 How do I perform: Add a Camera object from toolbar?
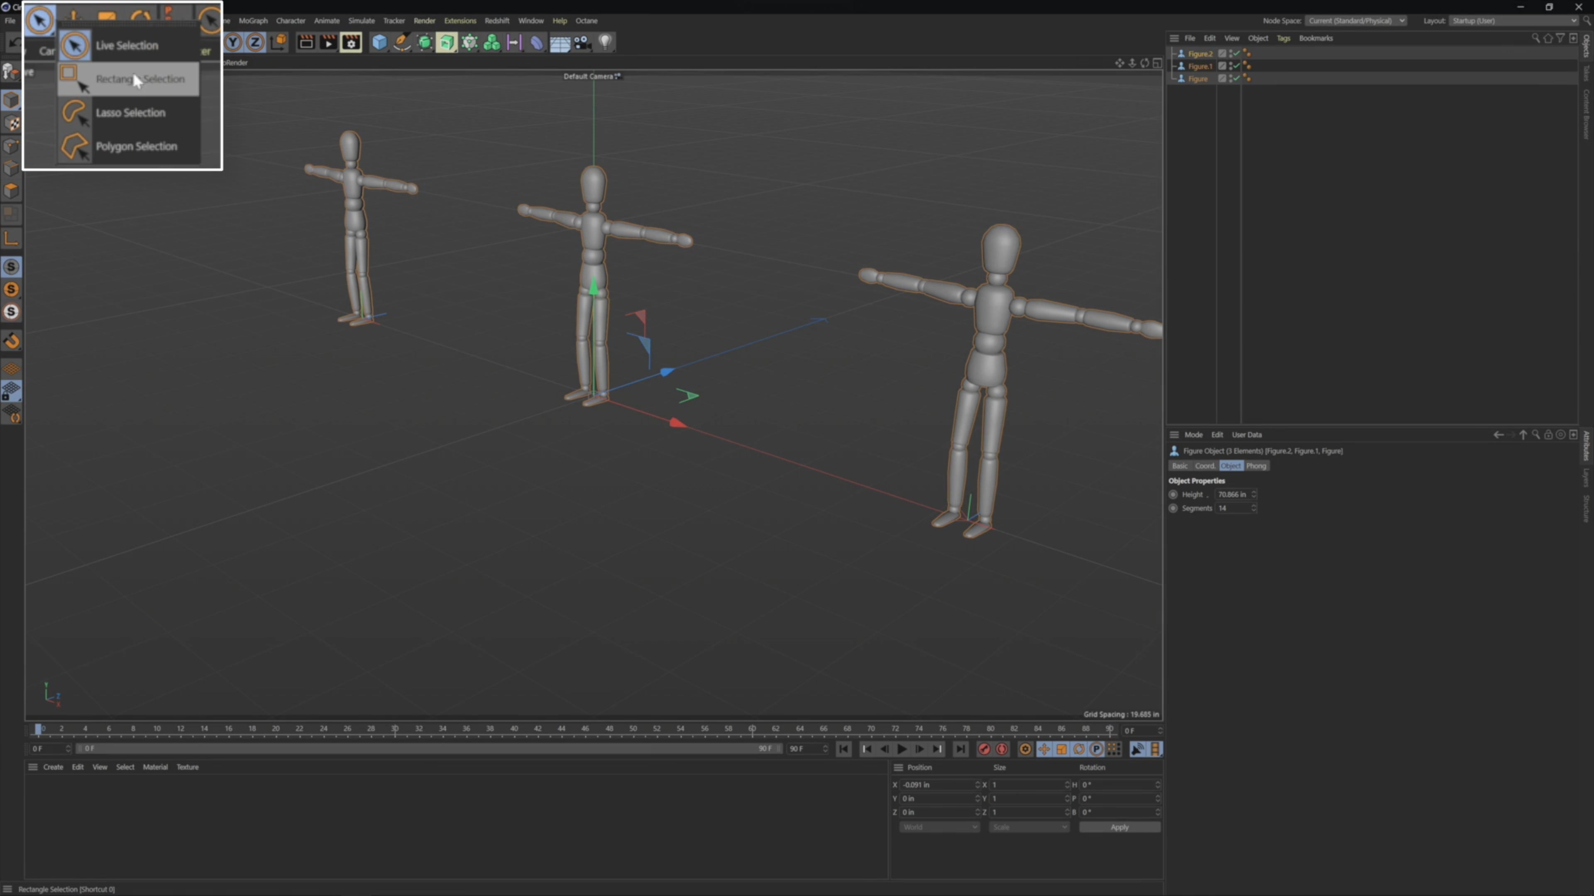point(582,42)
